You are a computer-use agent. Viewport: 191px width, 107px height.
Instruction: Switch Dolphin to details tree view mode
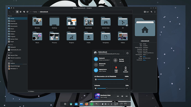coord(24,12)
